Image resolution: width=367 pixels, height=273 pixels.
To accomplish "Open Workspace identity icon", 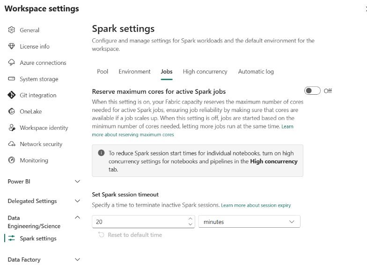I will tap(12, 128).
